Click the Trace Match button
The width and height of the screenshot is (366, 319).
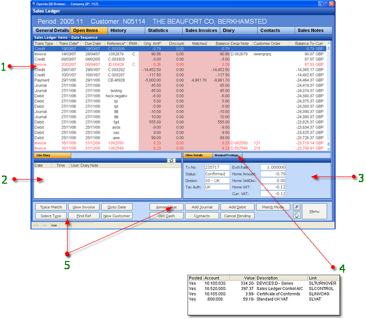click(x=51, y=207)
